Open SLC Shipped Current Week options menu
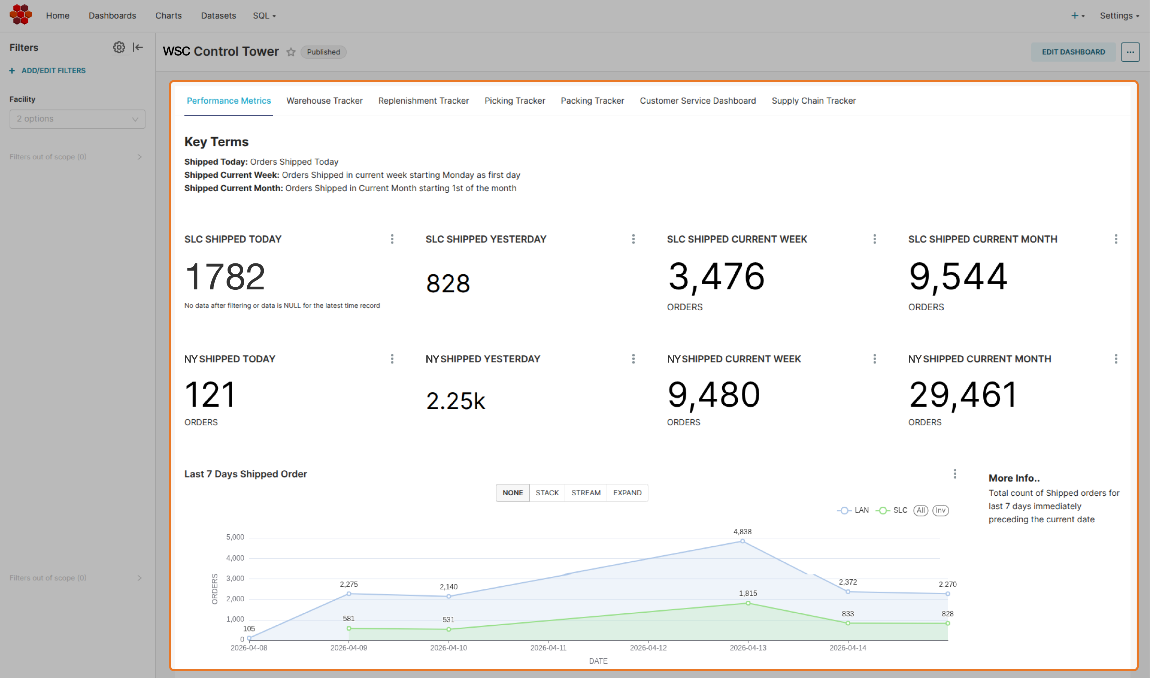1150x678 pixels. tap(874, 239)
